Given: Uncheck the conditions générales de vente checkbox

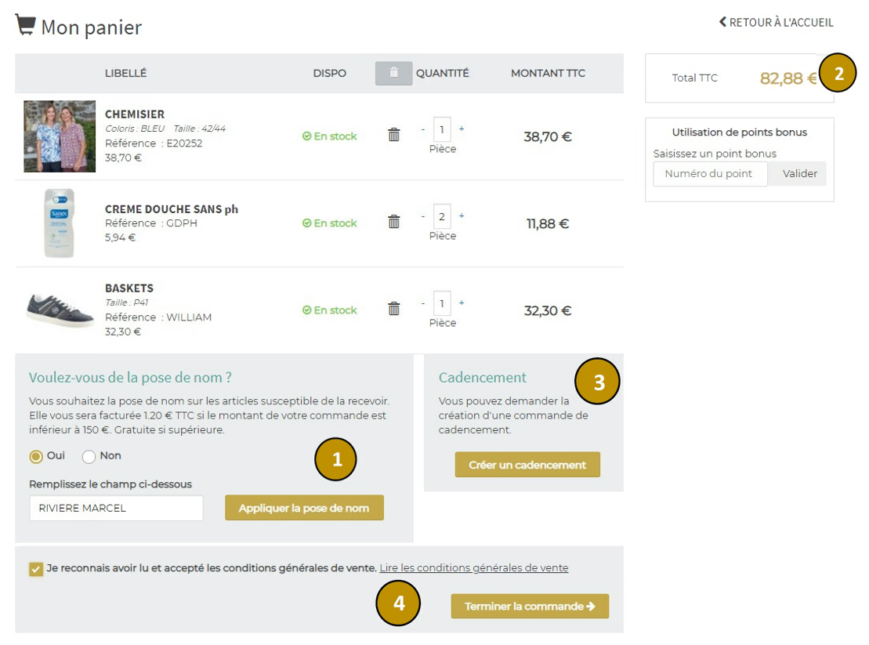Looking at the screenshot, I should (34, 567).
